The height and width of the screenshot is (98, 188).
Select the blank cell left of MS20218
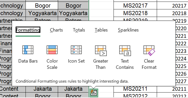pyautogui.click(x=101, y=13)
